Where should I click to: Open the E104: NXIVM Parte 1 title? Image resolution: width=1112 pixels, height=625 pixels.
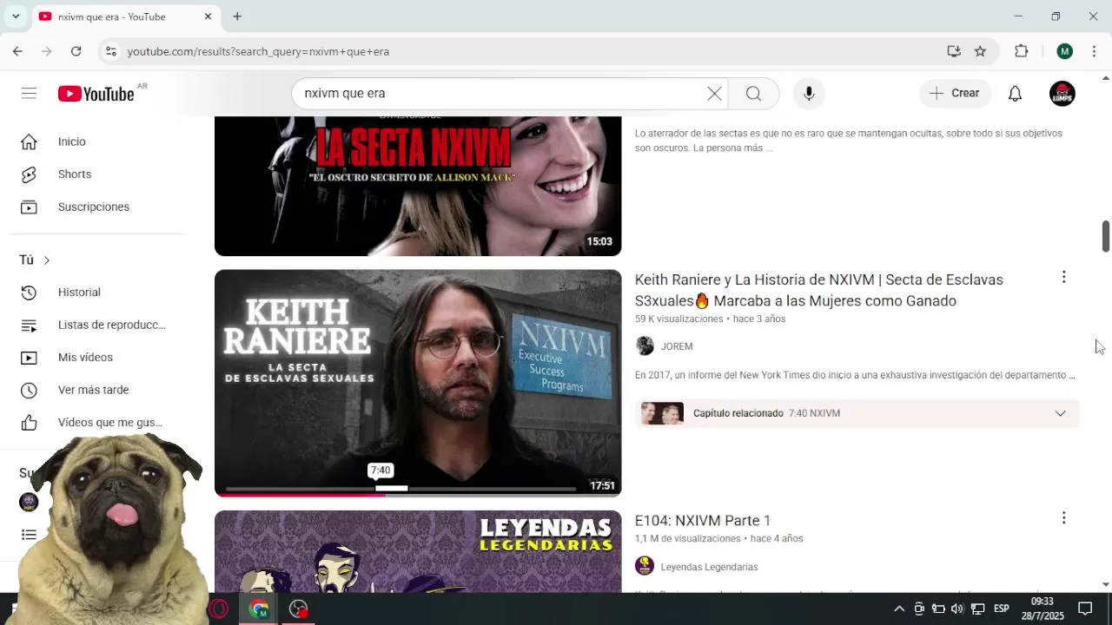pos(703,521)
